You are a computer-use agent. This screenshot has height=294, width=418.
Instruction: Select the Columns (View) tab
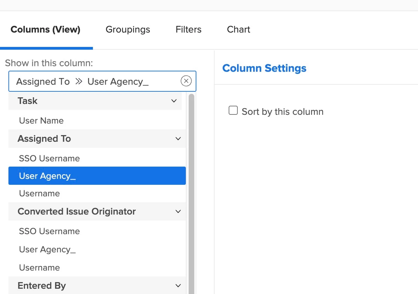click(46, 30)
